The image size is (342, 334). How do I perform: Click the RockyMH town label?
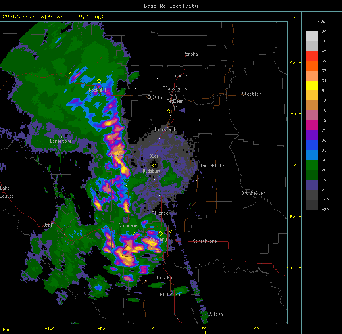98,90
